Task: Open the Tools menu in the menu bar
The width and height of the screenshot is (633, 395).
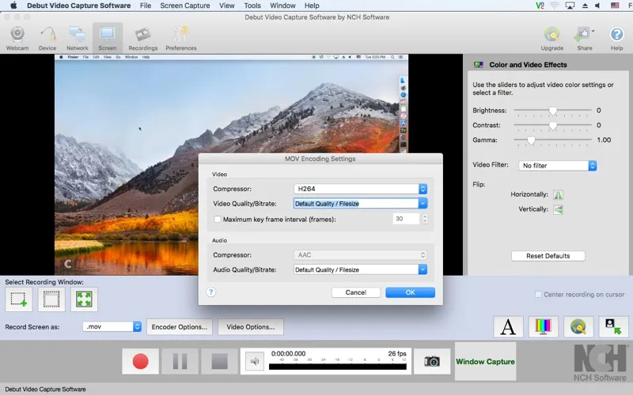Action: [252, 6]
